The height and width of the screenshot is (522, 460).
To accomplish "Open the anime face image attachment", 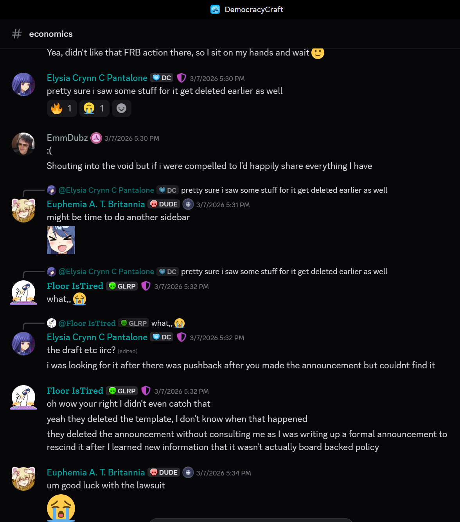I will coord(61,240).
